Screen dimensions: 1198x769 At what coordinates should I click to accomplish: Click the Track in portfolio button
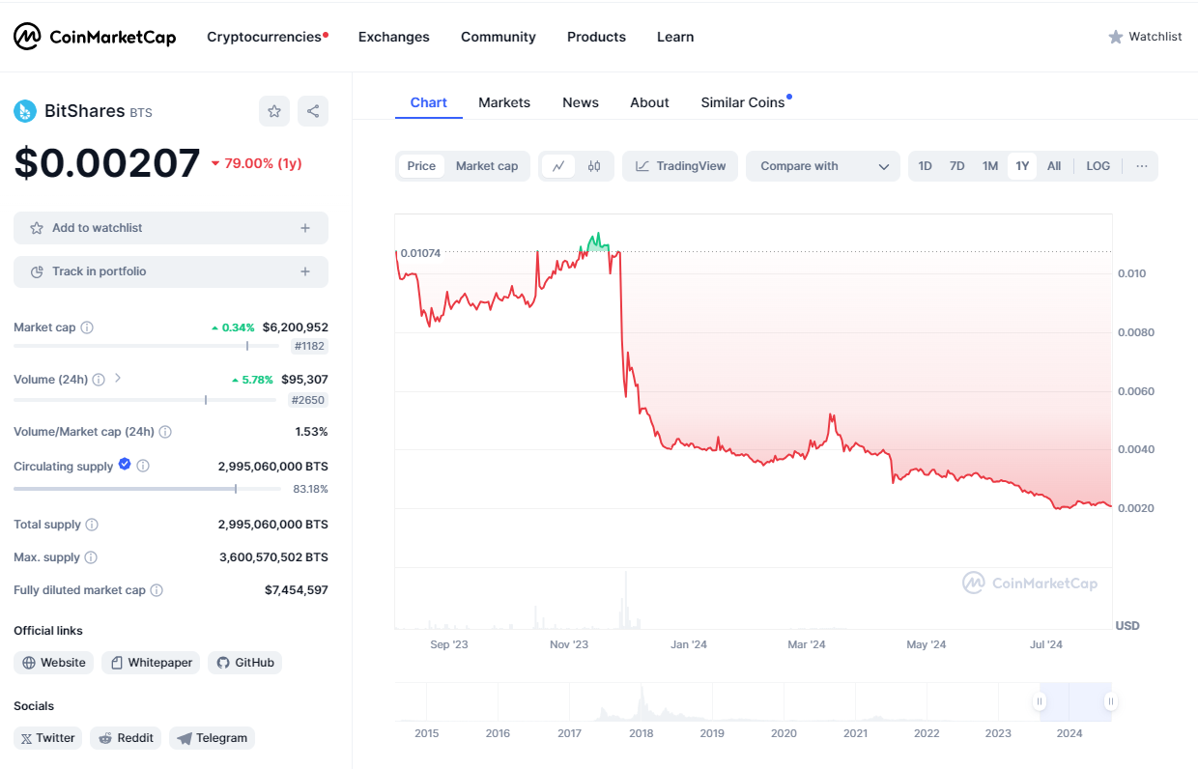(171, 271)
